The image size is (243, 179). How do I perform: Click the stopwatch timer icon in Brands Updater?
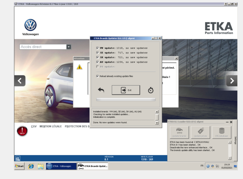151,90
